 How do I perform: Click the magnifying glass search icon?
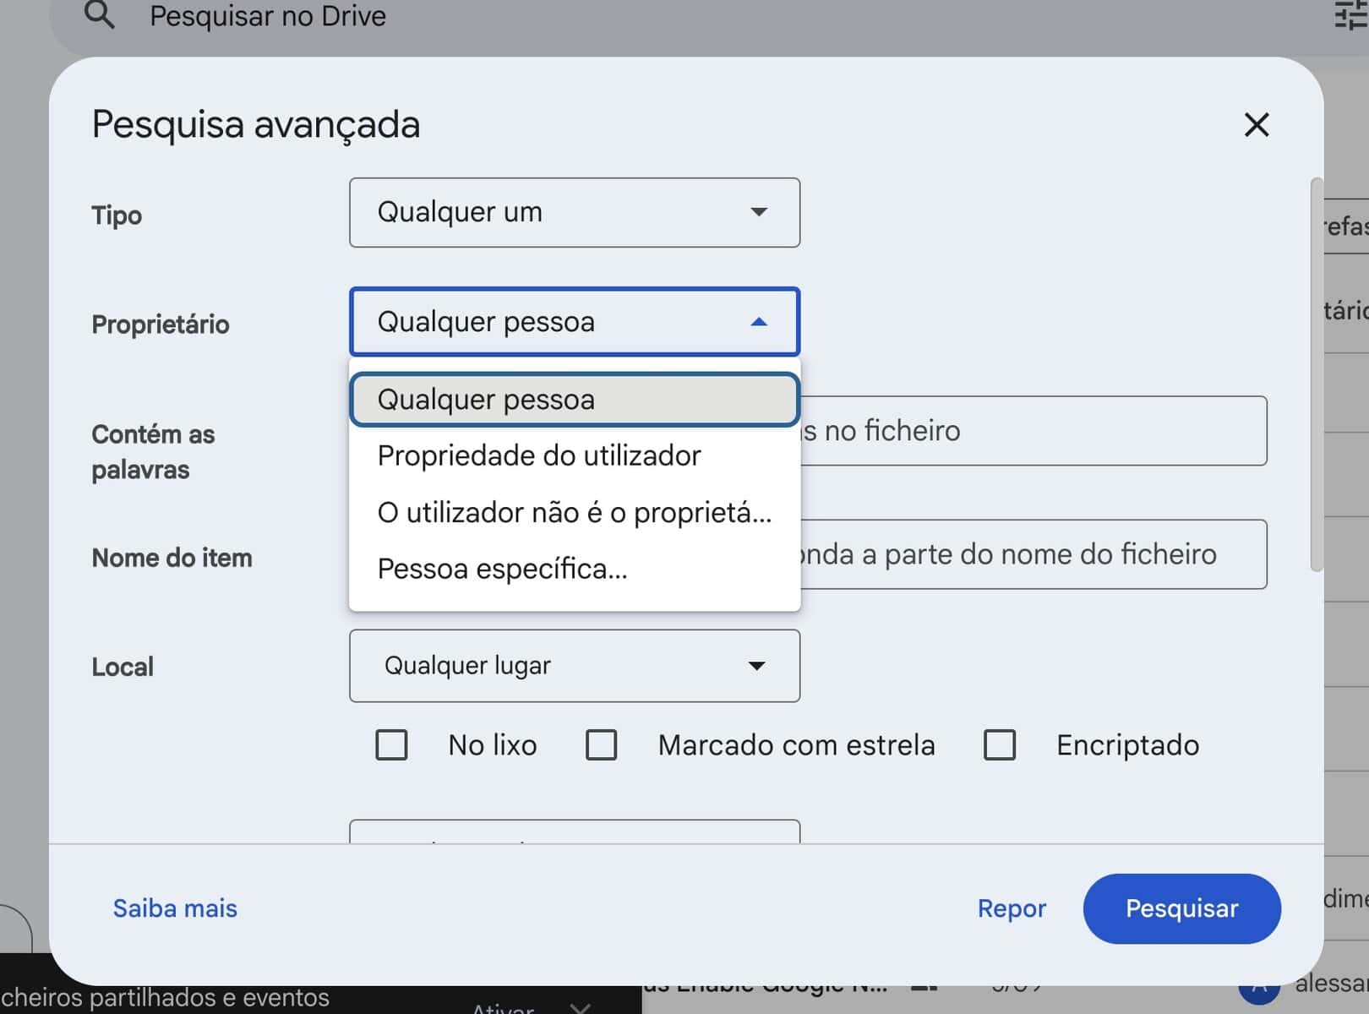100,15
